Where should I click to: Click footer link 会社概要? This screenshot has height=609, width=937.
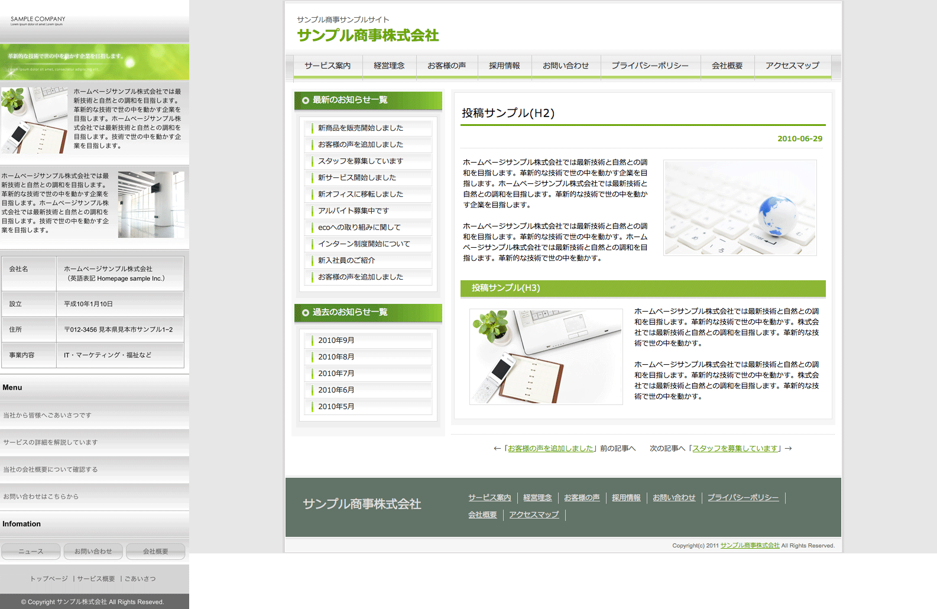(x=482, y=515)
